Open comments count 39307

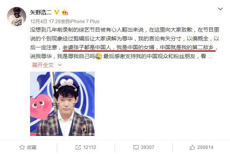(147, 147)
